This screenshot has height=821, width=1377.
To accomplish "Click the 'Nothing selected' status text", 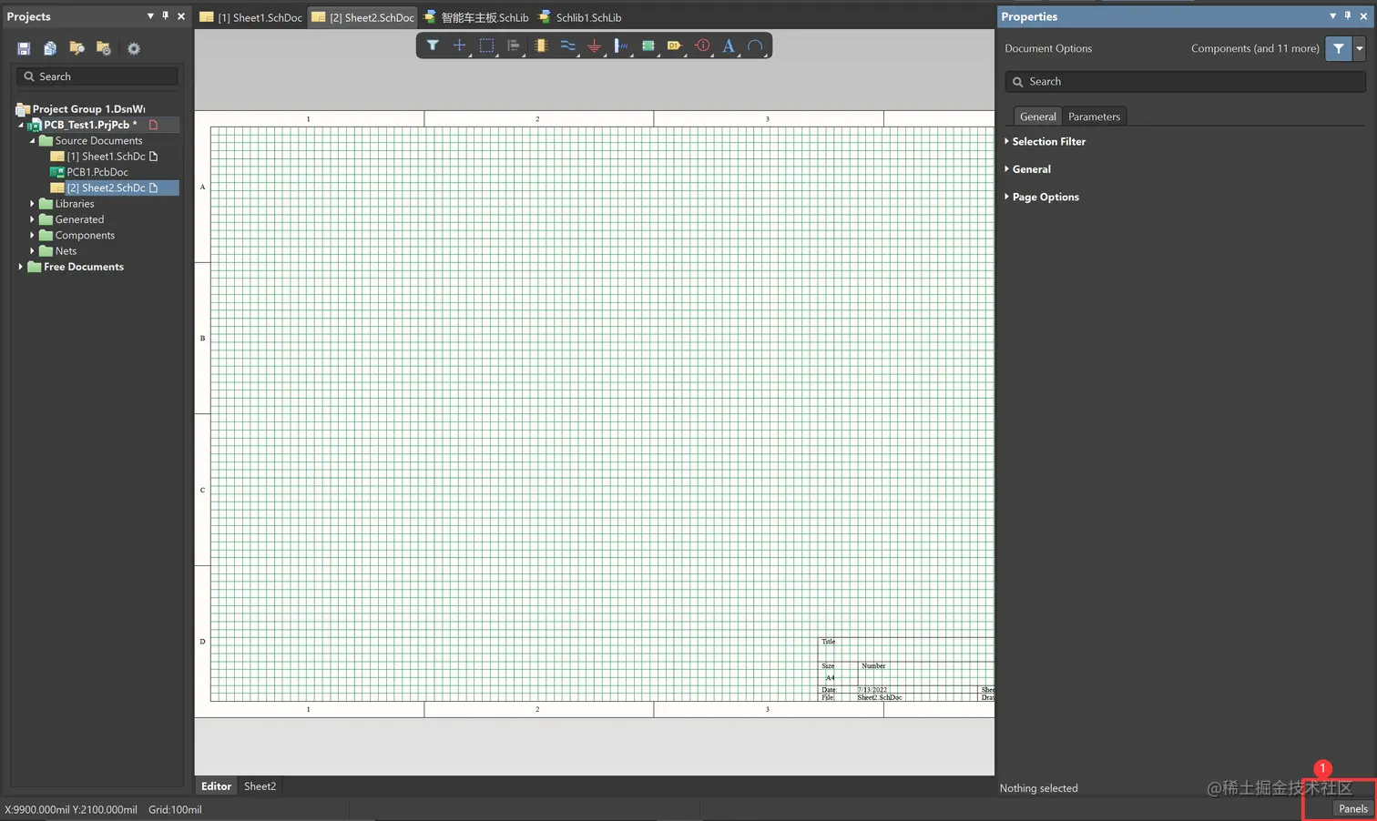I will tap(1038, 788).
